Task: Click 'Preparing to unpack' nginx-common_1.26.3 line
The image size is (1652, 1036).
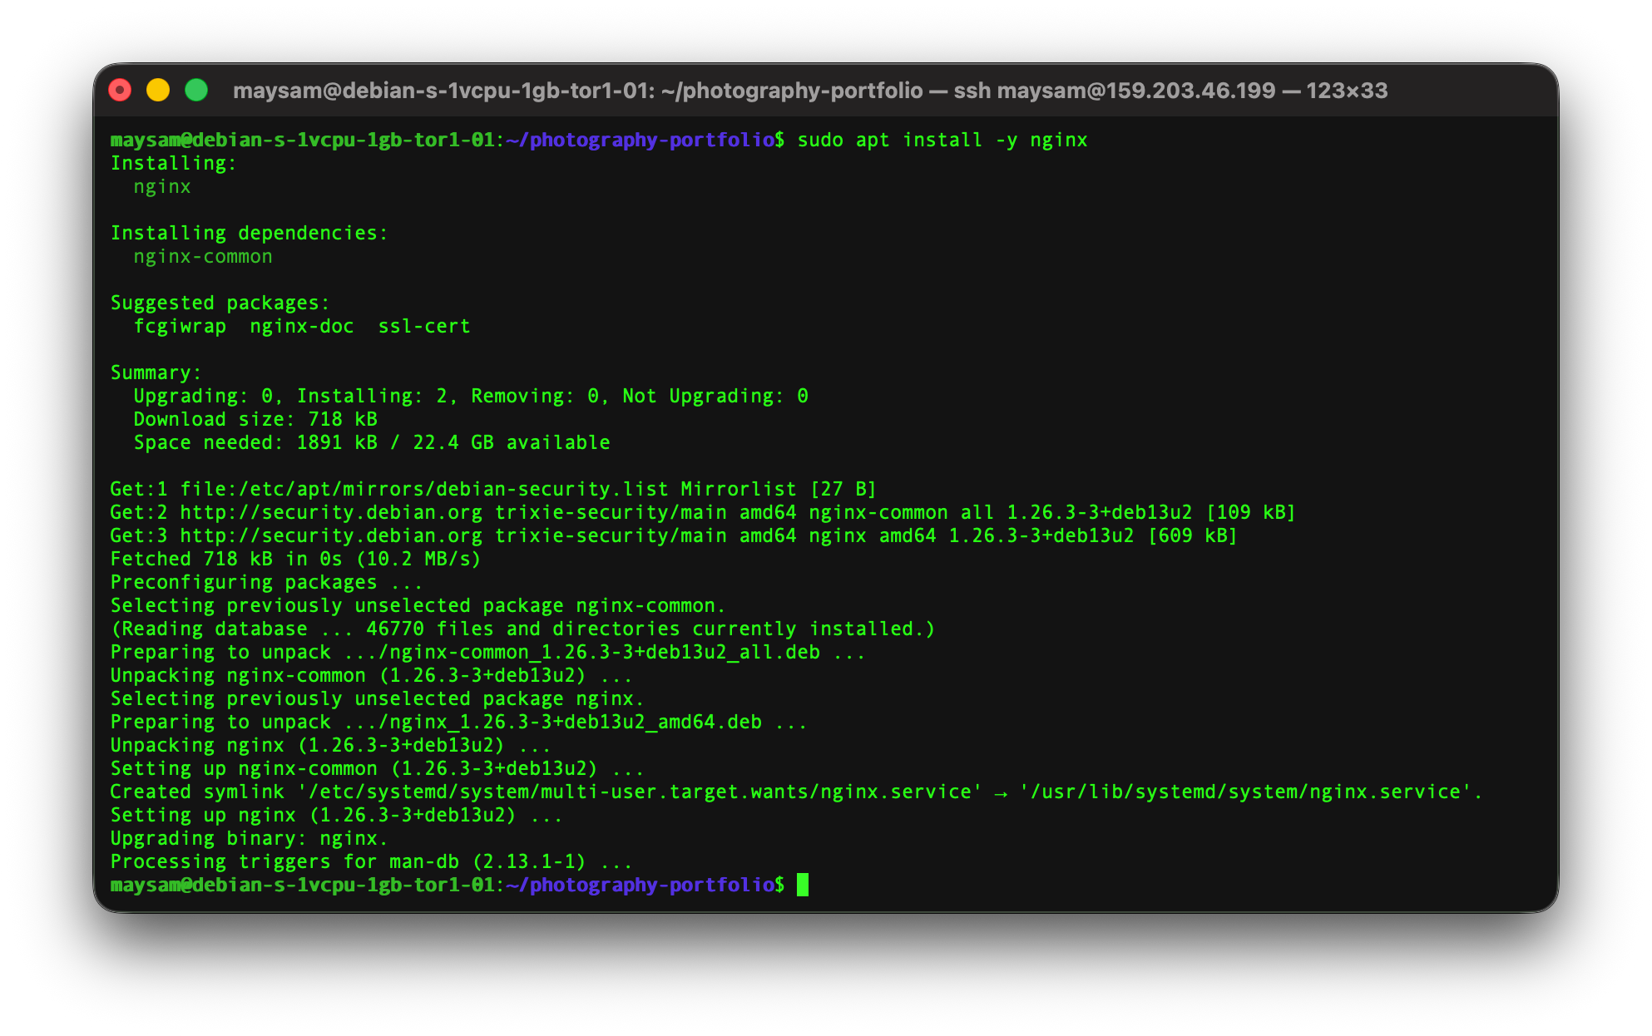Action: point(488,652)
